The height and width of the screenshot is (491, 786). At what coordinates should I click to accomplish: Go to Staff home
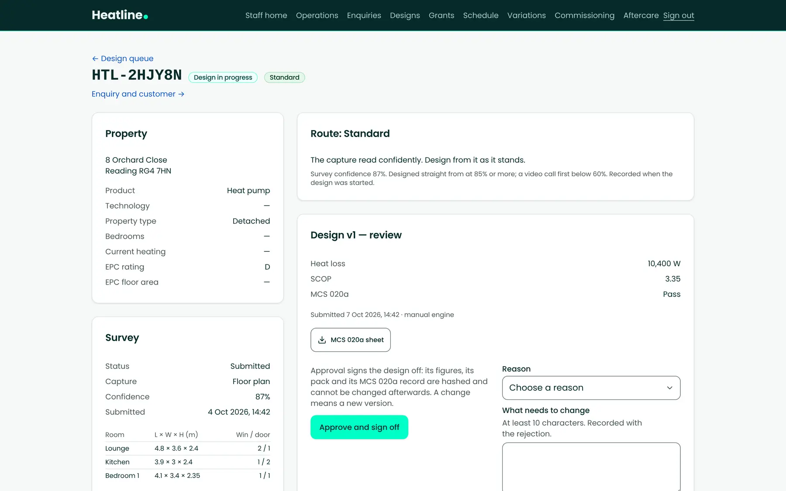(266, 15)
